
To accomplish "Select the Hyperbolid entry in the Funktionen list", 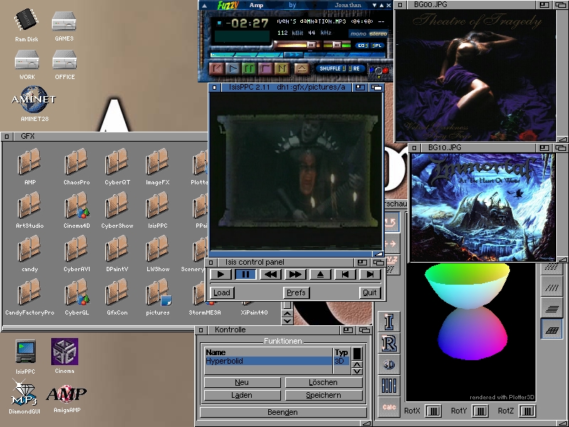I will click(267, 361).
